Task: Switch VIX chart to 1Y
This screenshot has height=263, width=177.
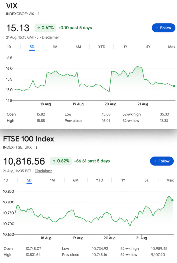Action: 125,47
